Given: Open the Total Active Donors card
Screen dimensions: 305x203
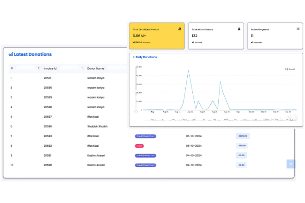Looking at the screenshot, I should (216, 36).
